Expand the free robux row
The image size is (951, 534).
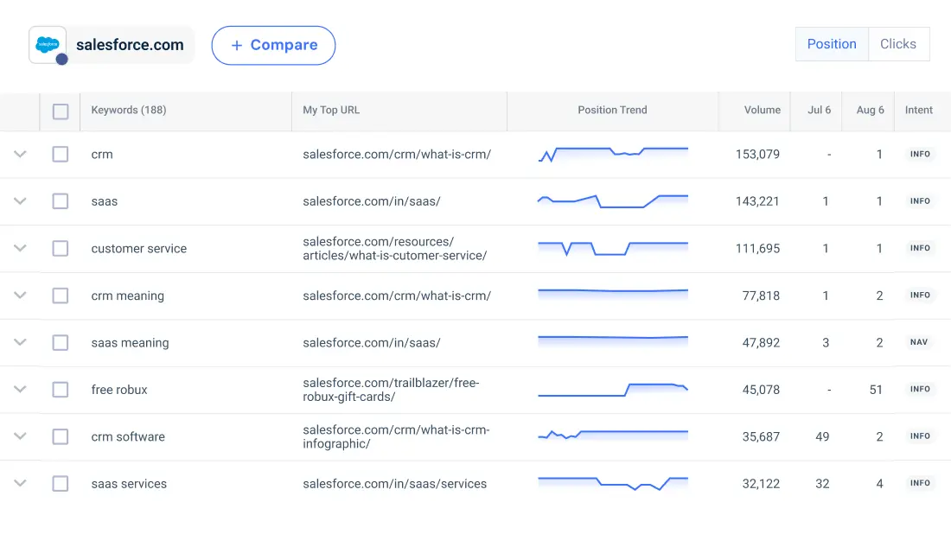click(20, 389)
